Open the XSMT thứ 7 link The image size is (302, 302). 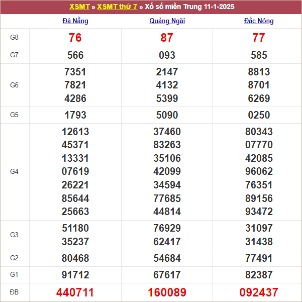coord(117,7)
